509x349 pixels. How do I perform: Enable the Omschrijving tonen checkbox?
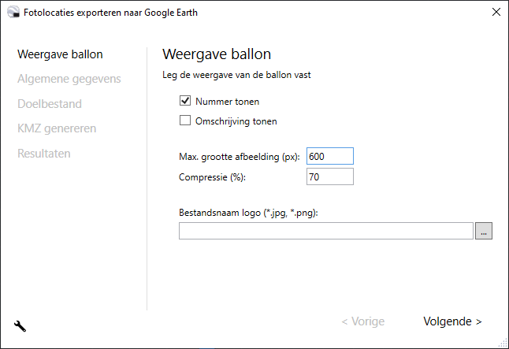point(185,121)
